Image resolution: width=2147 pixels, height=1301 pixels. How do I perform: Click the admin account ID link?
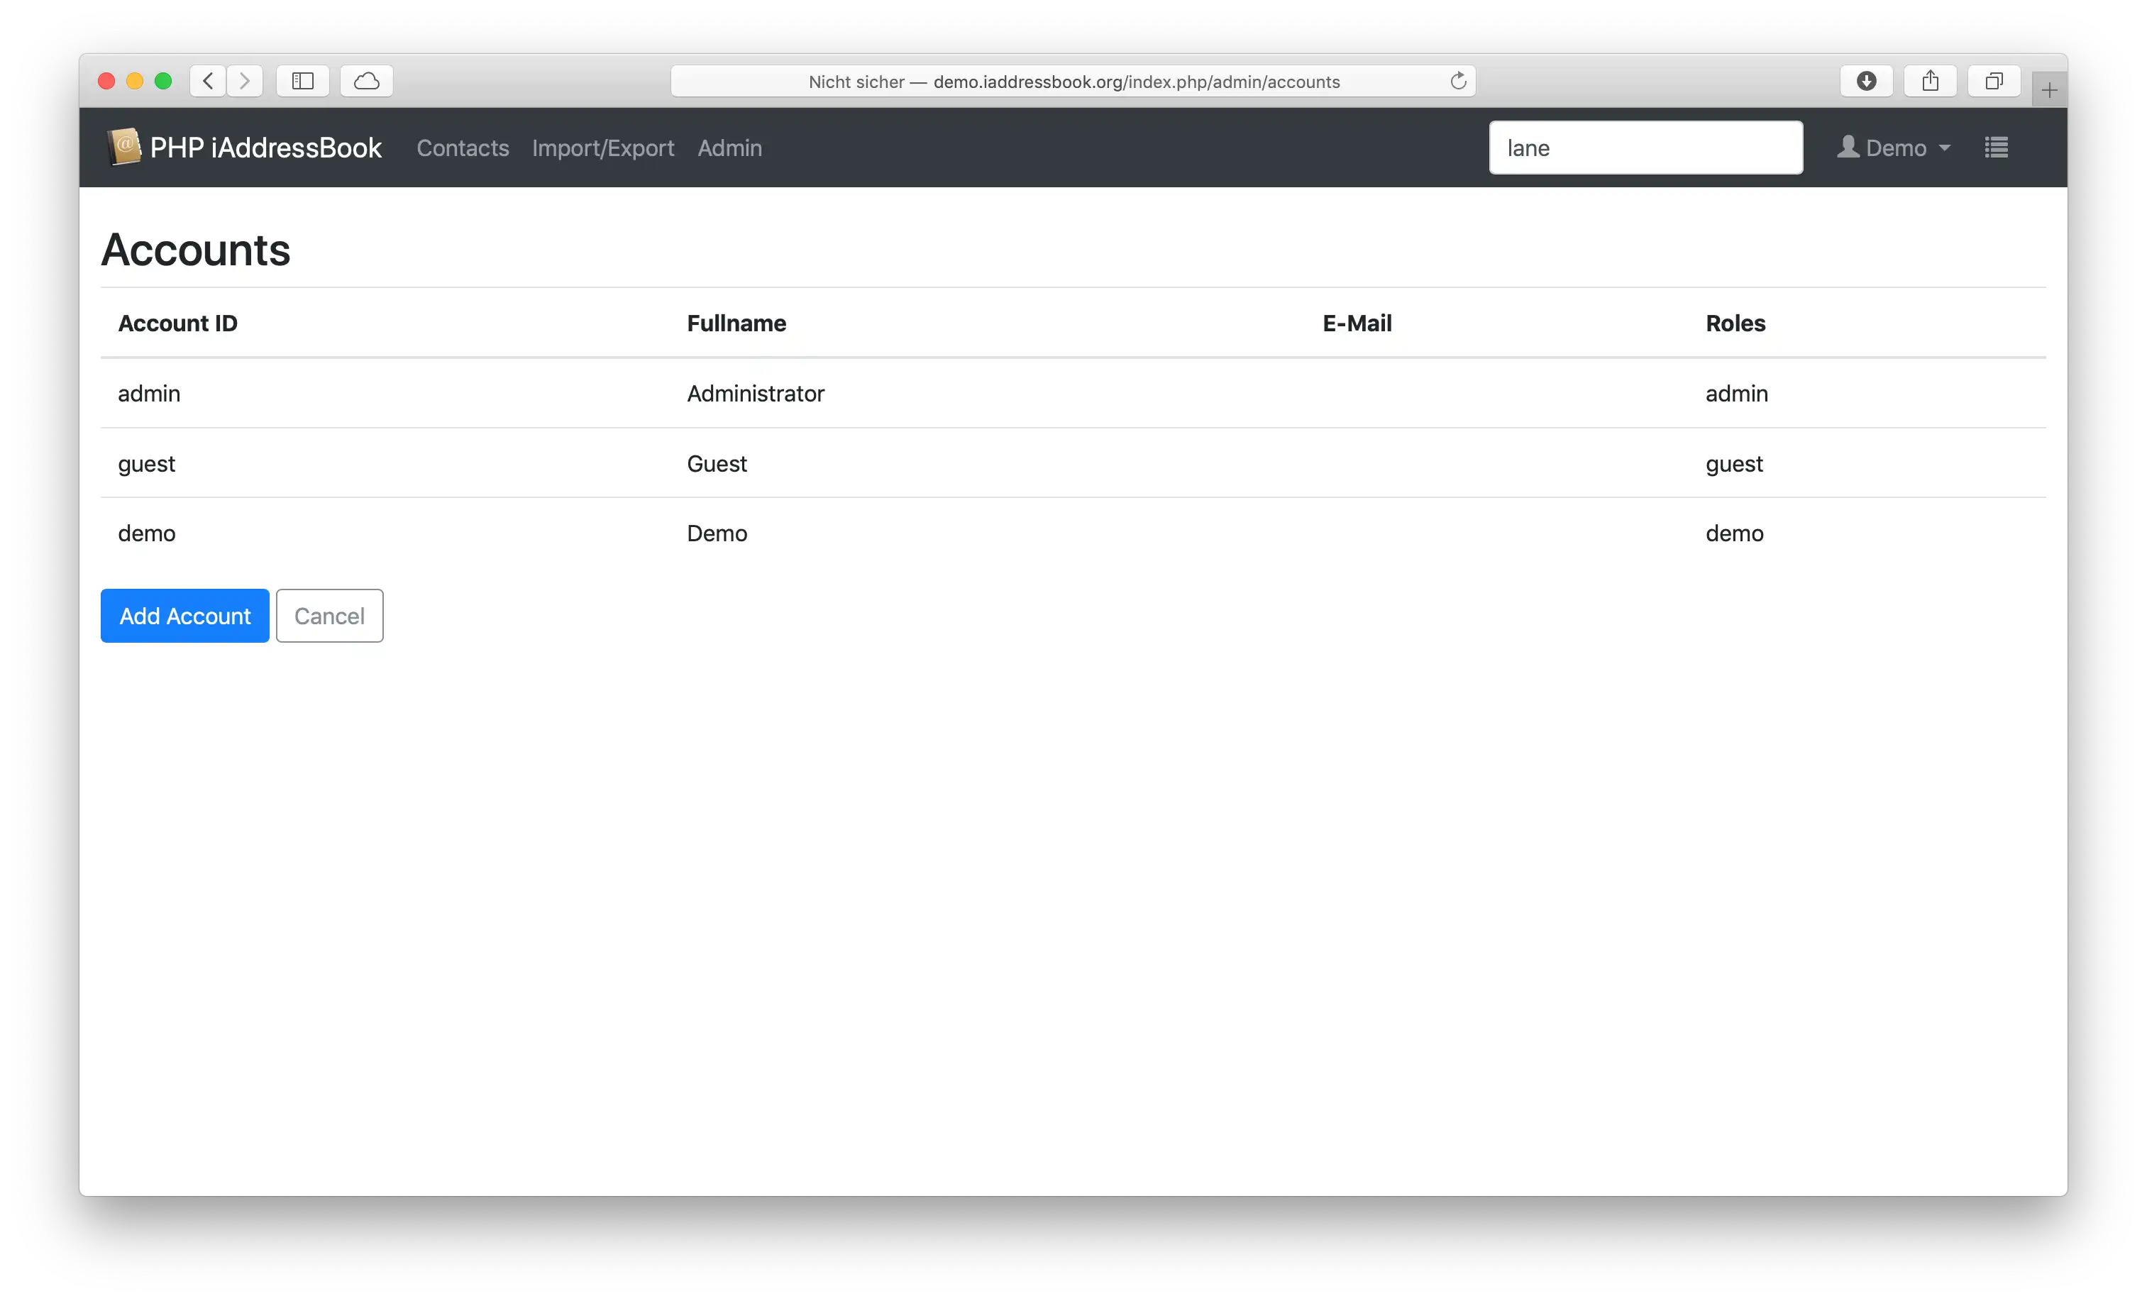(x=149, y=392)
